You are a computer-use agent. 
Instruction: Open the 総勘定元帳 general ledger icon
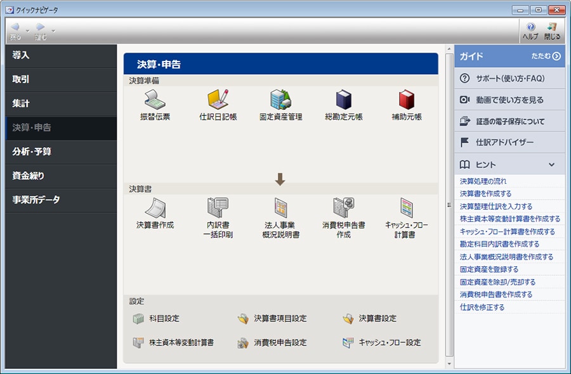pos(343,101)
